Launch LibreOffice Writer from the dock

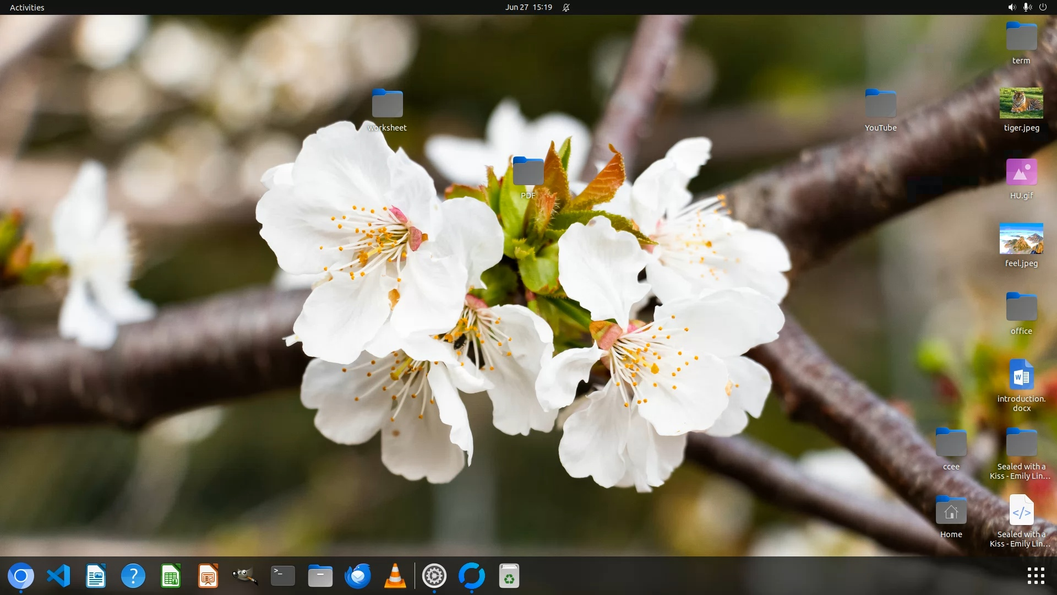(96, 576)
